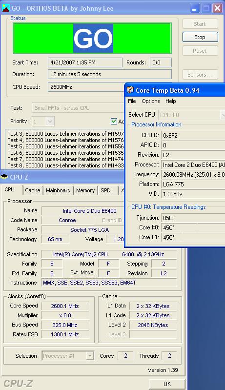The width and height of the screenshot is (225, 390).
Task: Open the Select CPU dropdown in Core Temp
Action: coord(191,115)
